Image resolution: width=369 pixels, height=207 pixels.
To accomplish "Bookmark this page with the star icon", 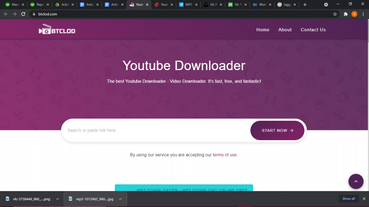I will 335,14.
